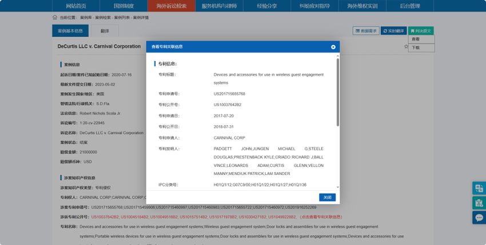Image resolution: width=486 pixels, height=245 pixels.
Task: Click the damages amount 21000000
Action: point(88,152)
